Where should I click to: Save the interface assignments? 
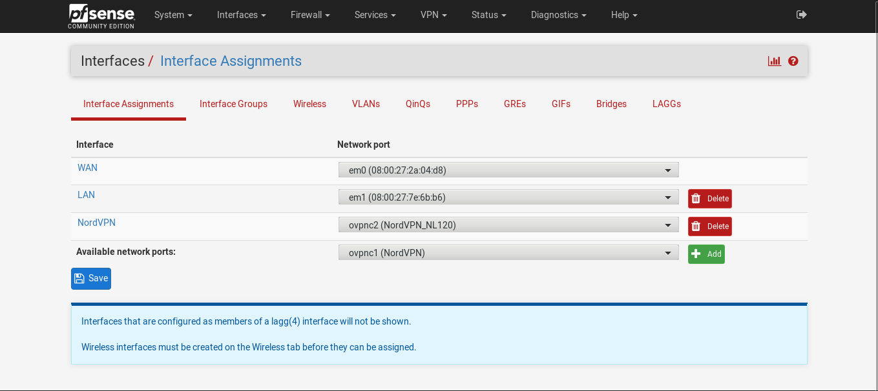[x=91, y=279]
